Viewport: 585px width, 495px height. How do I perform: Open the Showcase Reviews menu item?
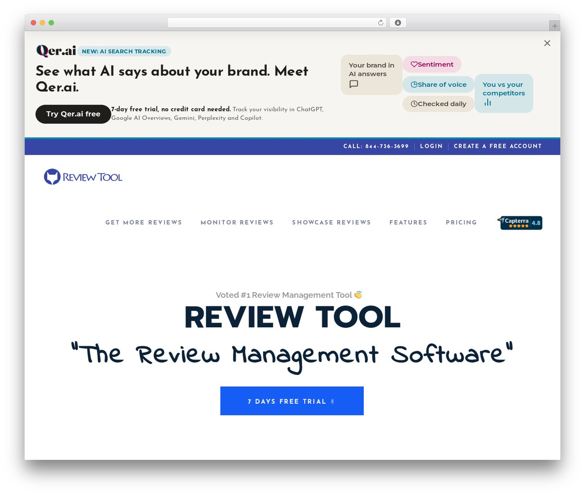pyautogui.click(x=331, y=222)
